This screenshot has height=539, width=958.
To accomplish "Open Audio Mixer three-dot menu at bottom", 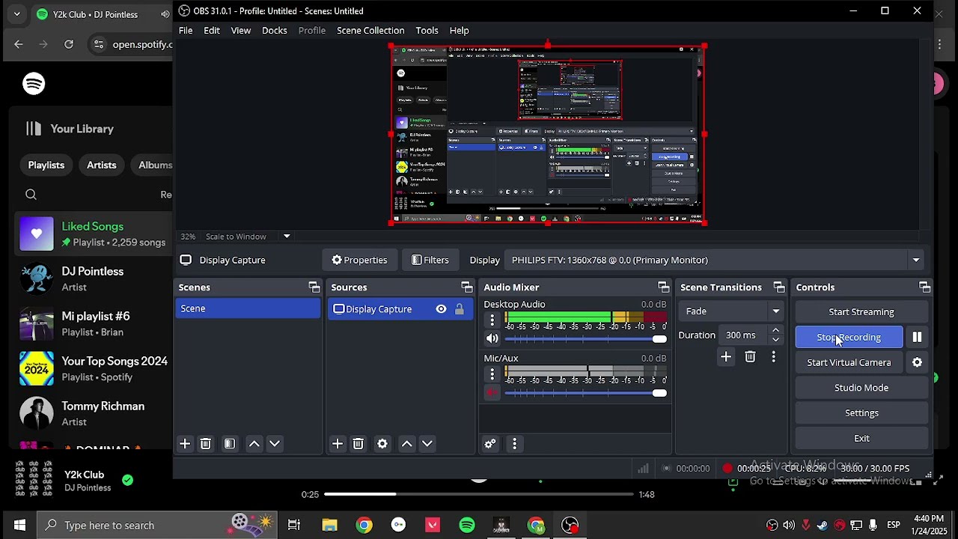I will (514, 444).
